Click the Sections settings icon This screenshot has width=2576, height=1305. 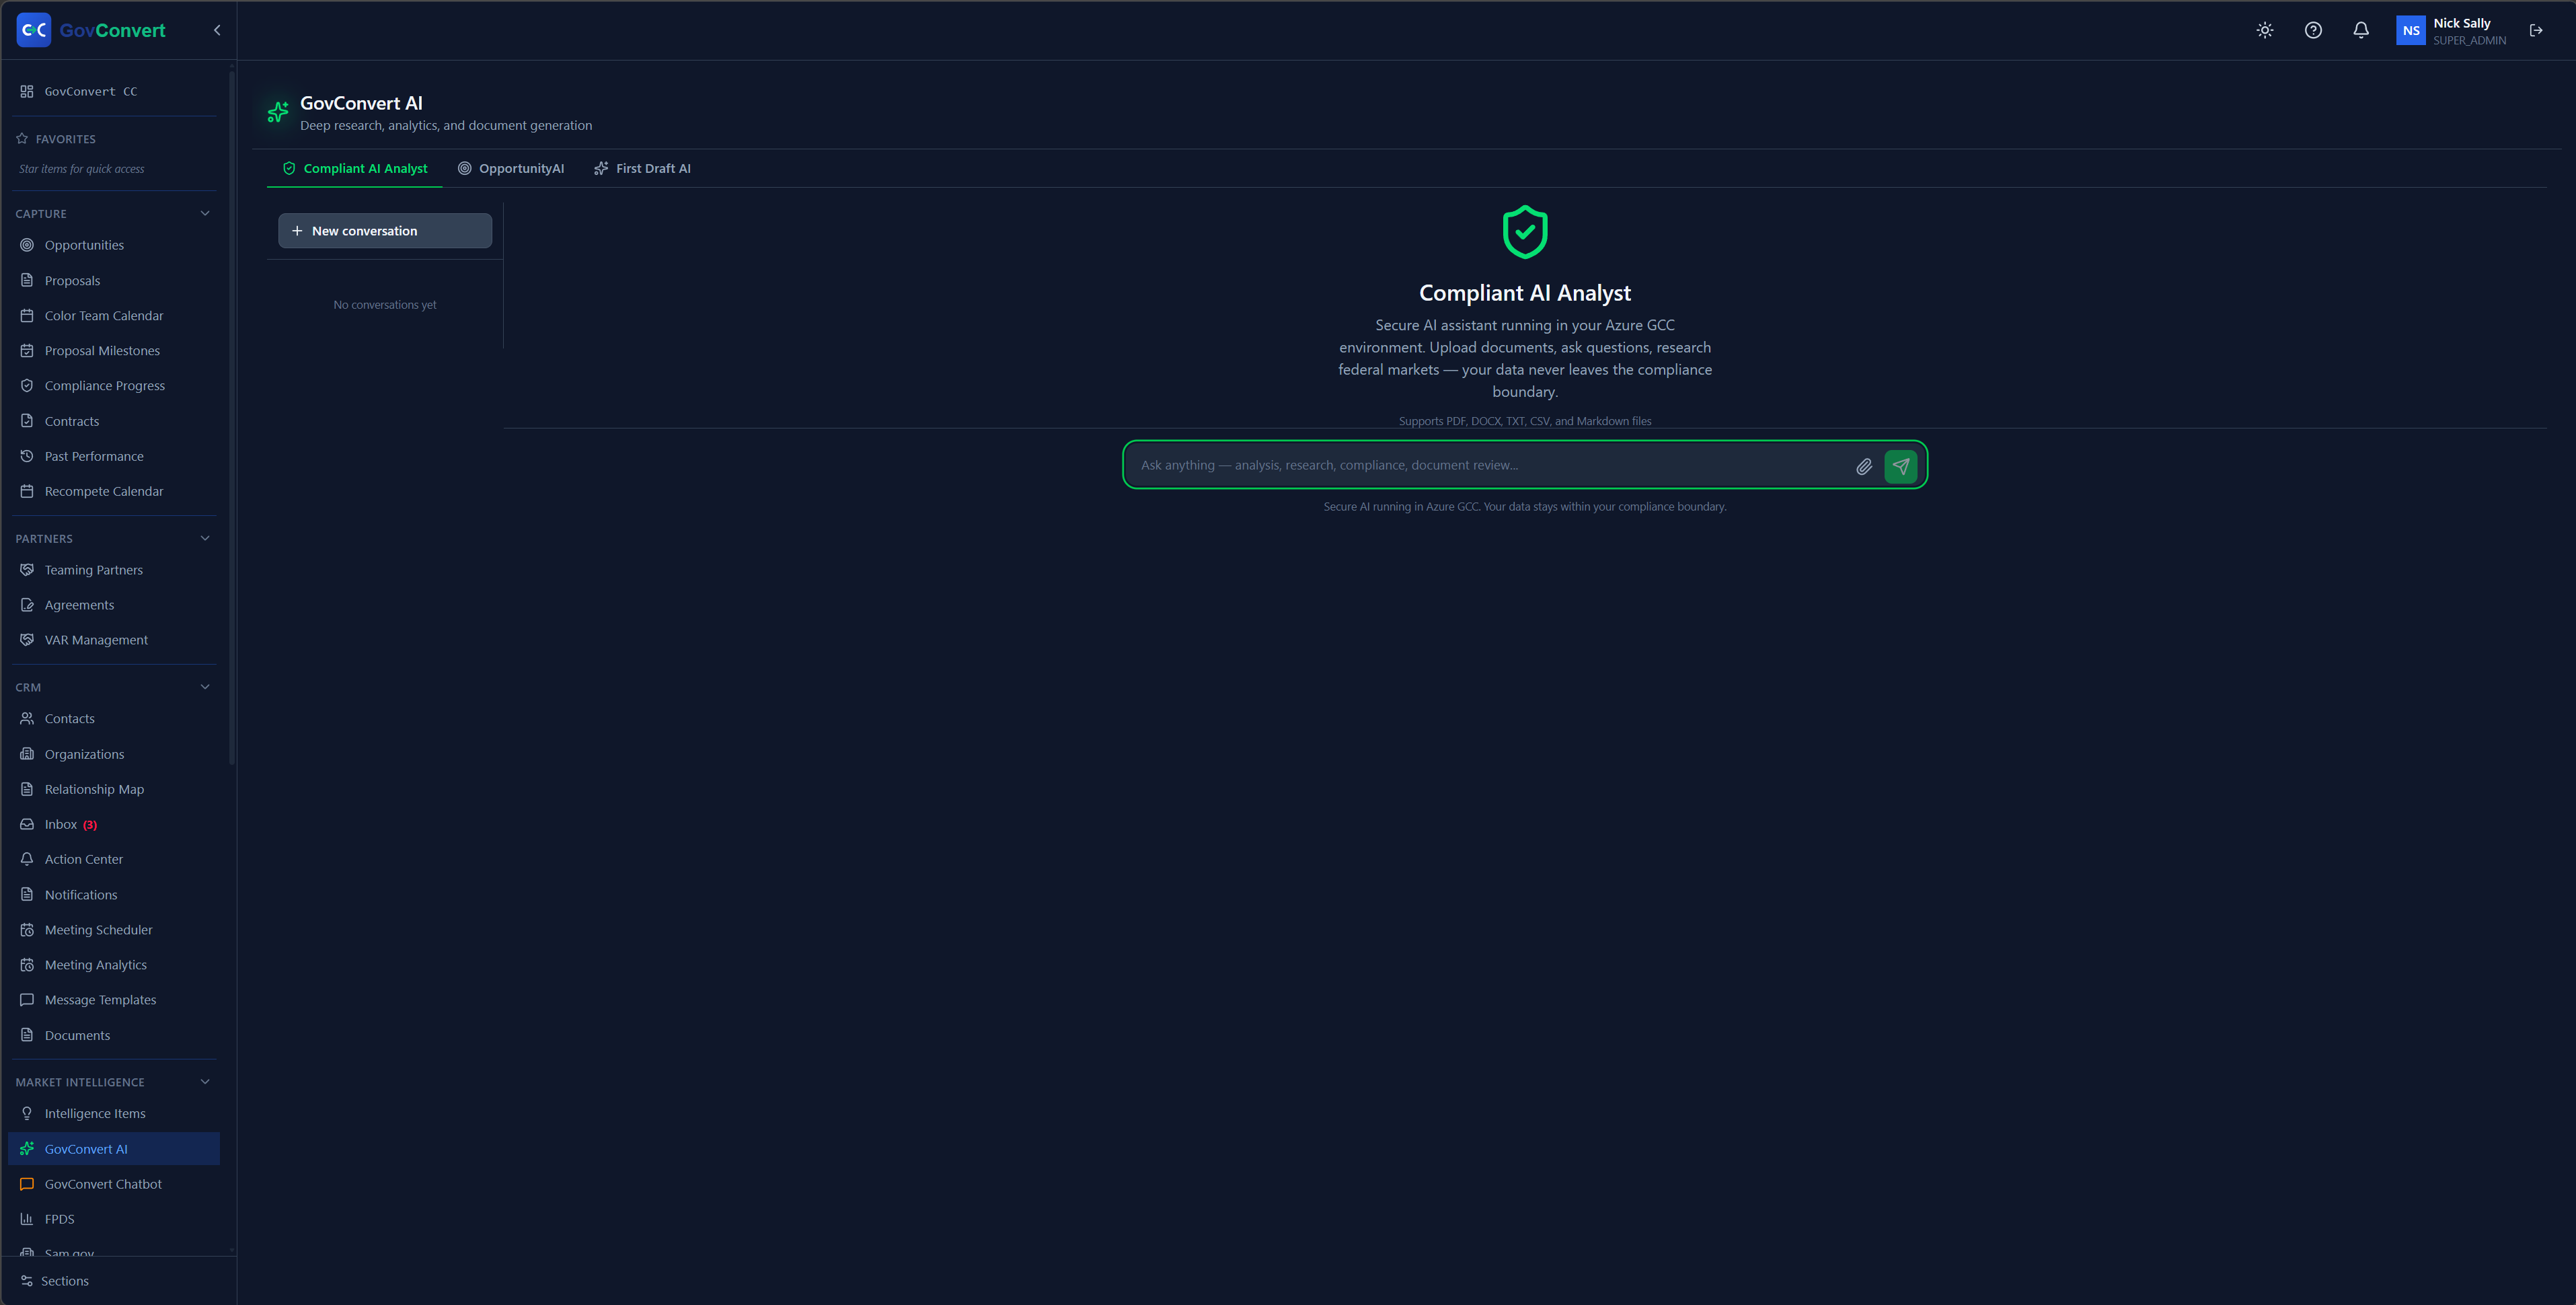click(27, 1281)
